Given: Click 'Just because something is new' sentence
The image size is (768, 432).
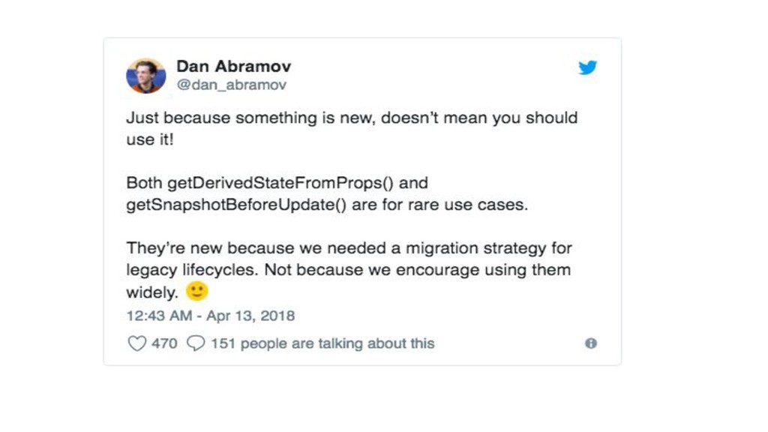Looking at the screenshot, I should [247, 118].
